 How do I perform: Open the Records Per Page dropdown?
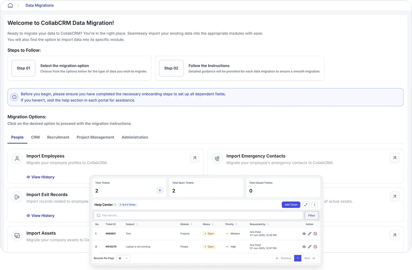(123, 258)
